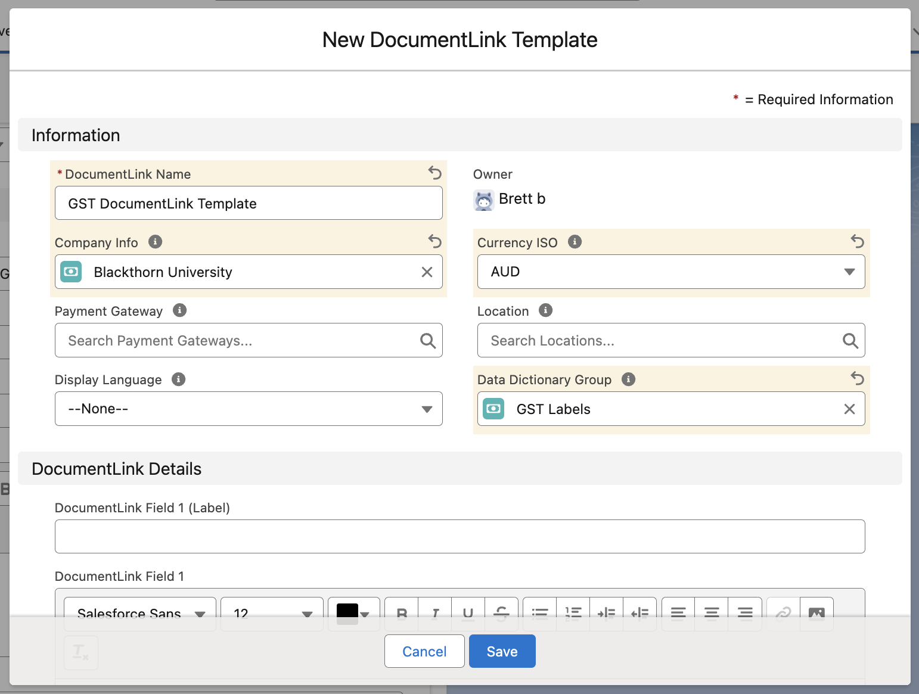Toggle italic formatting in rich text toolbar
919x694 pixels.
(x=435, y=614)
